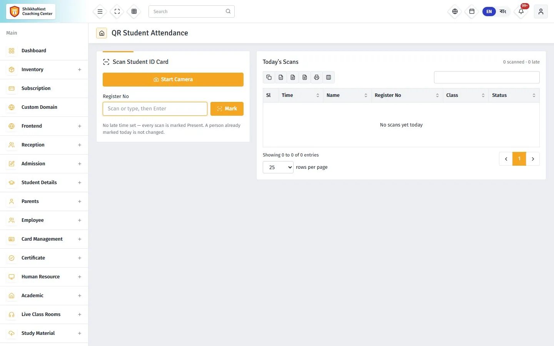Open the user profile icon
This screenshot has width=554, height=346.
pyautogui.click(x=541, y=12)
